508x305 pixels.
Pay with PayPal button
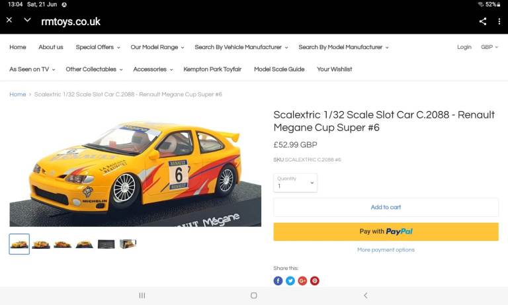tap(386, 232)
